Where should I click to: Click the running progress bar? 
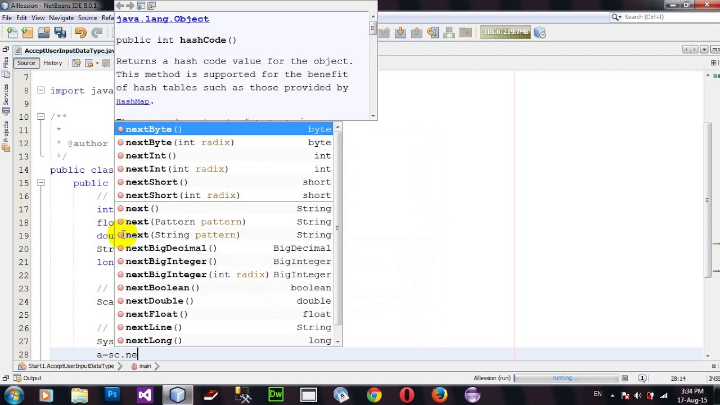(x=566, y=378)
